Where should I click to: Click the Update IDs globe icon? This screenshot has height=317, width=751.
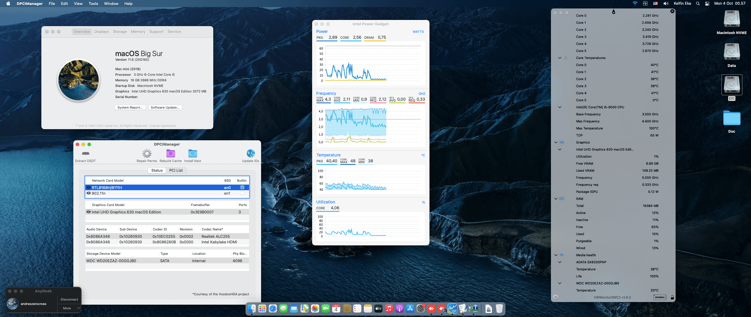tap(251, 153)
